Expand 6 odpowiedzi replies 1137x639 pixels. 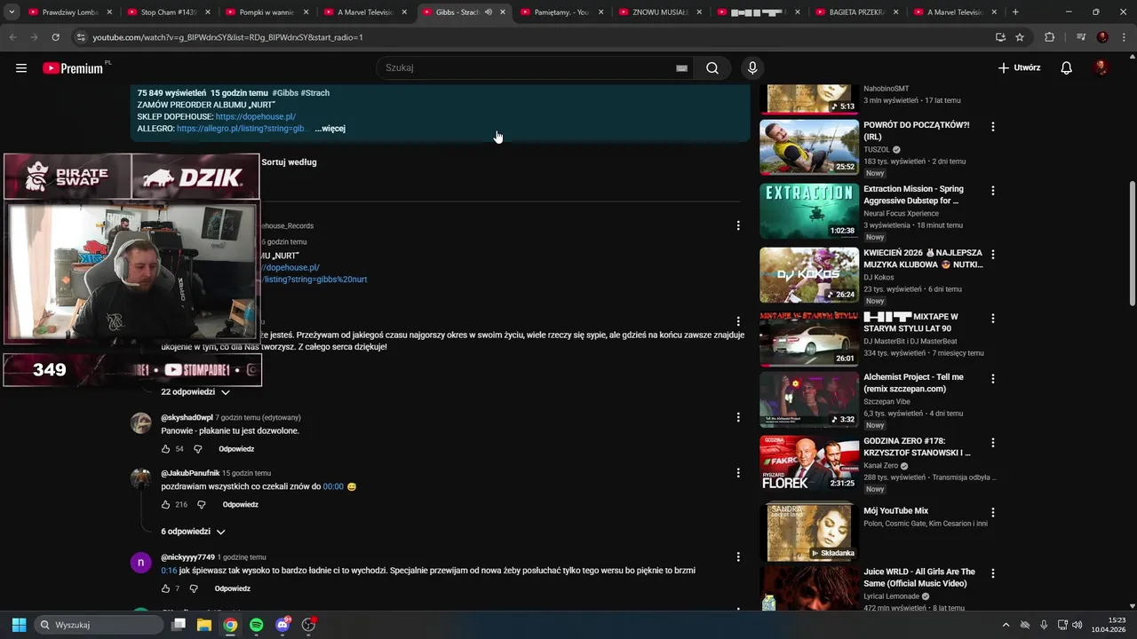coord(193,532)
